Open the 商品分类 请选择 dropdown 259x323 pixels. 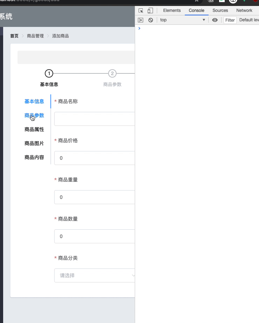pos(94,275)
